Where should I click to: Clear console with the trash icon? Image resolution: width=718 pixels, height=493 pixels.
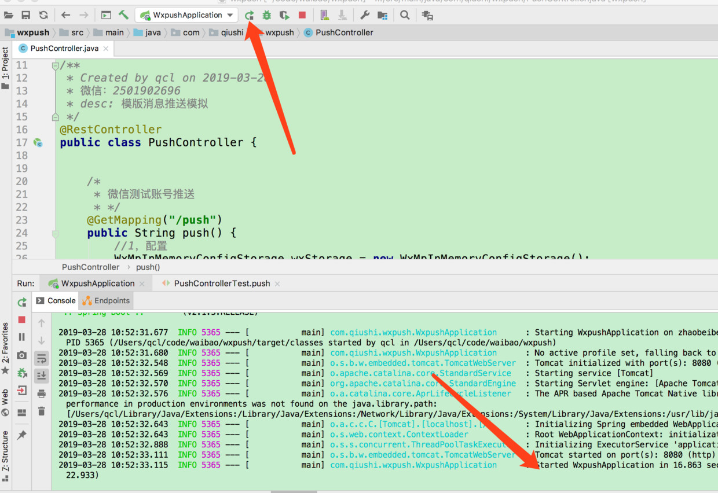pos(41,411)
